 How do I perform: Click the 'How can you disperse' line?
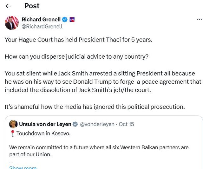click(77, 57)
